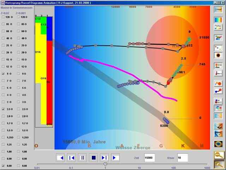This screenshot has height=170, width=226.
Task: Pause the animation playback
Action: [x=82, y=158]
